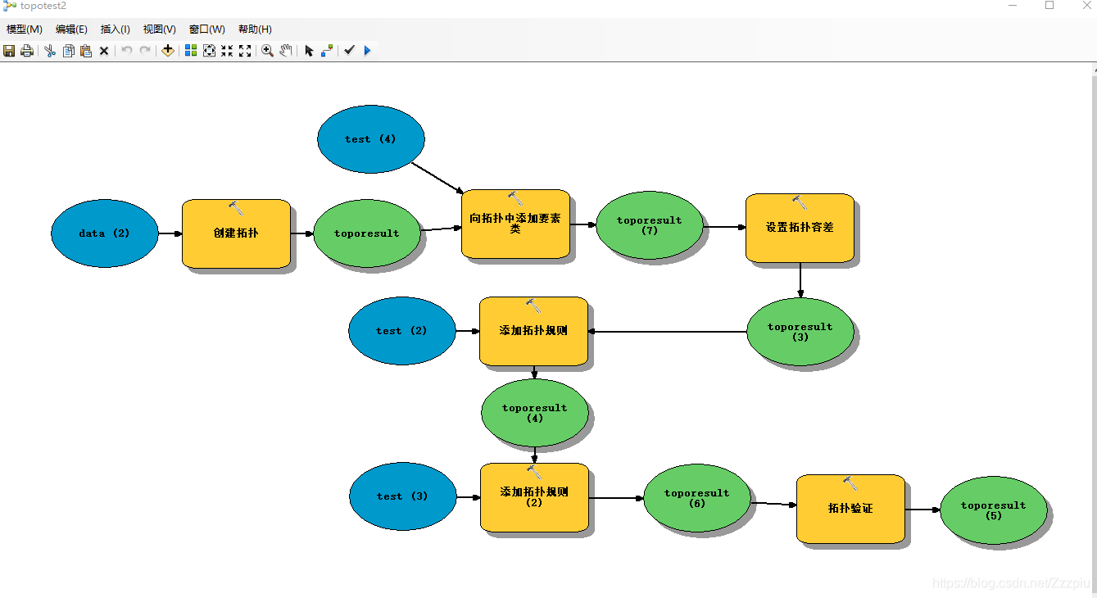
Task: Select the test (4) input oval
Action: 371,139
